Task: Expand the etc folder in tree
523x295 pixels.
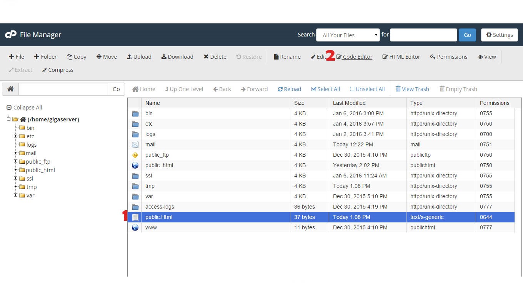Action: coord(16,136)
